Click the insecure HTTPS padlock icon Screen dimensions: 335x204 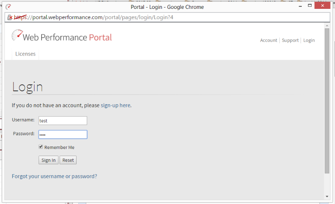(10, 17)
